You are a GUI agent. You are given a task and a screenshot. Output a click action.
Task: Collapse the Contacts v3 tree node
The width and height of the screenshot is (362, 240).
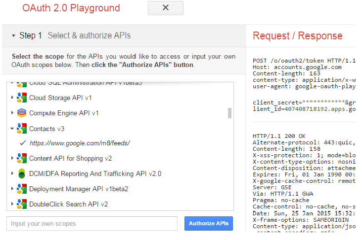point(12,129)
